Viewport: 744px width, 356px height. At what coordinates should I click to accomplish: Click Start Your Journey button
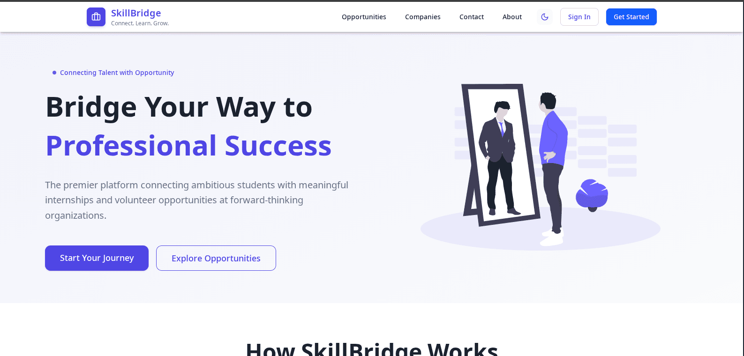pyautogui.click(x=97, y=258)
